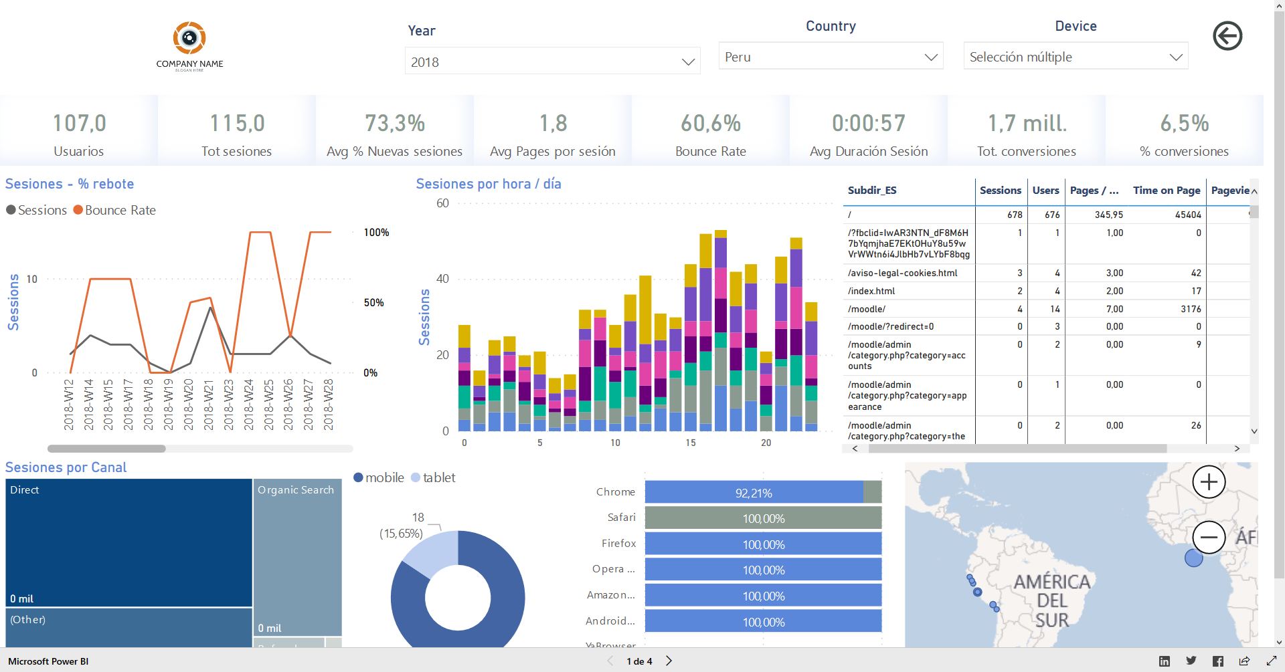
Task: Click the Chrome browser bar
Action: click(763, 493)
